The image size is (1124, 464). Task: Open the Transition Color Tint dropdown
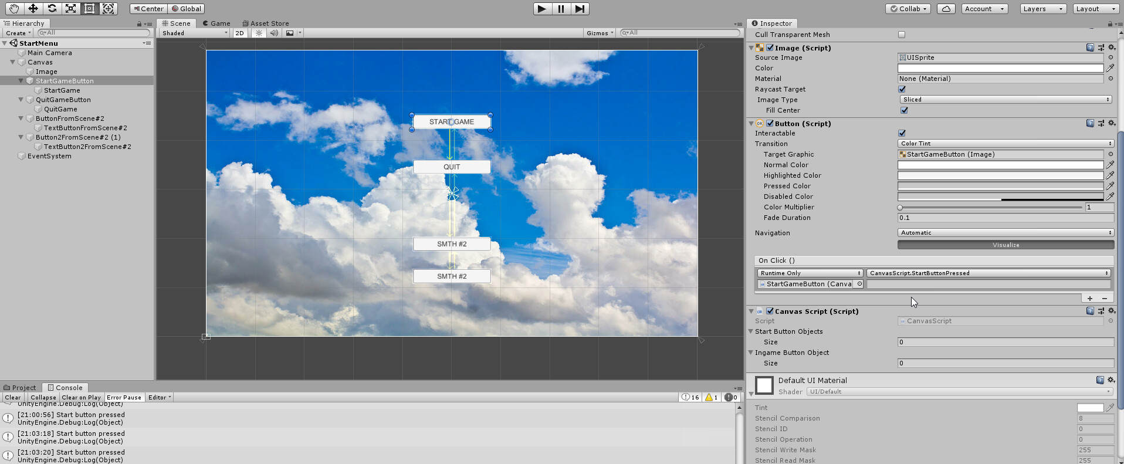point(1005,144)
